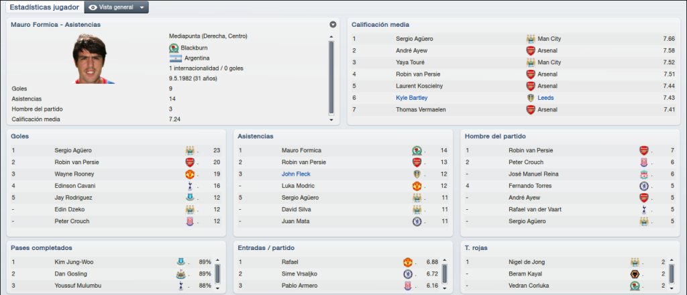The height and width of the screenshot is (295, 687).
Task: Click Stoke badge next to Pablo Armero
Action: [407, 286]
